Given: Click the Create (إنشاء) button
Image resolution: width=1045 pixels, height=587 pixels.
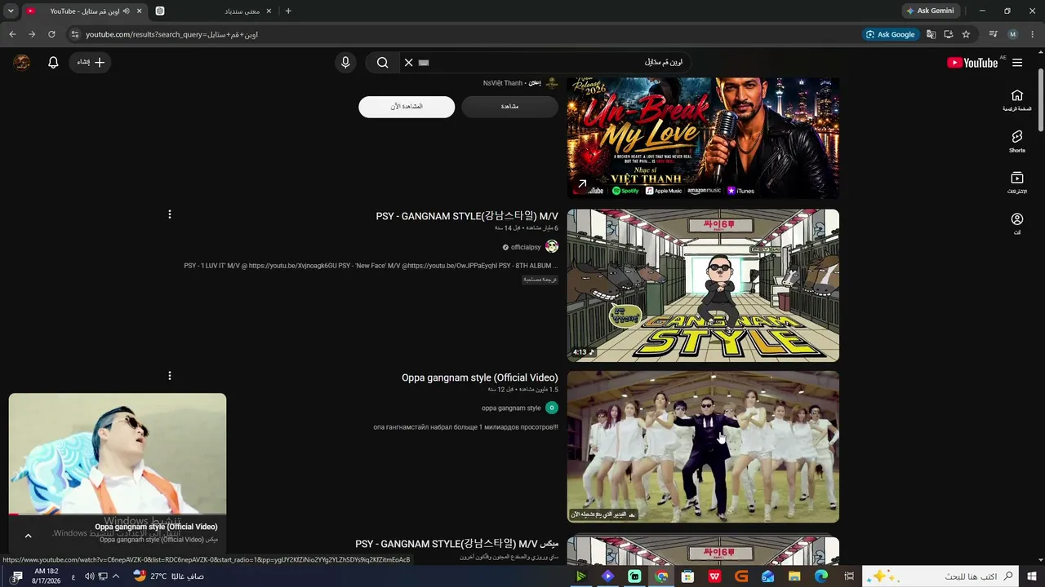Looking at the screenshot, I should [x=91, y=63].
